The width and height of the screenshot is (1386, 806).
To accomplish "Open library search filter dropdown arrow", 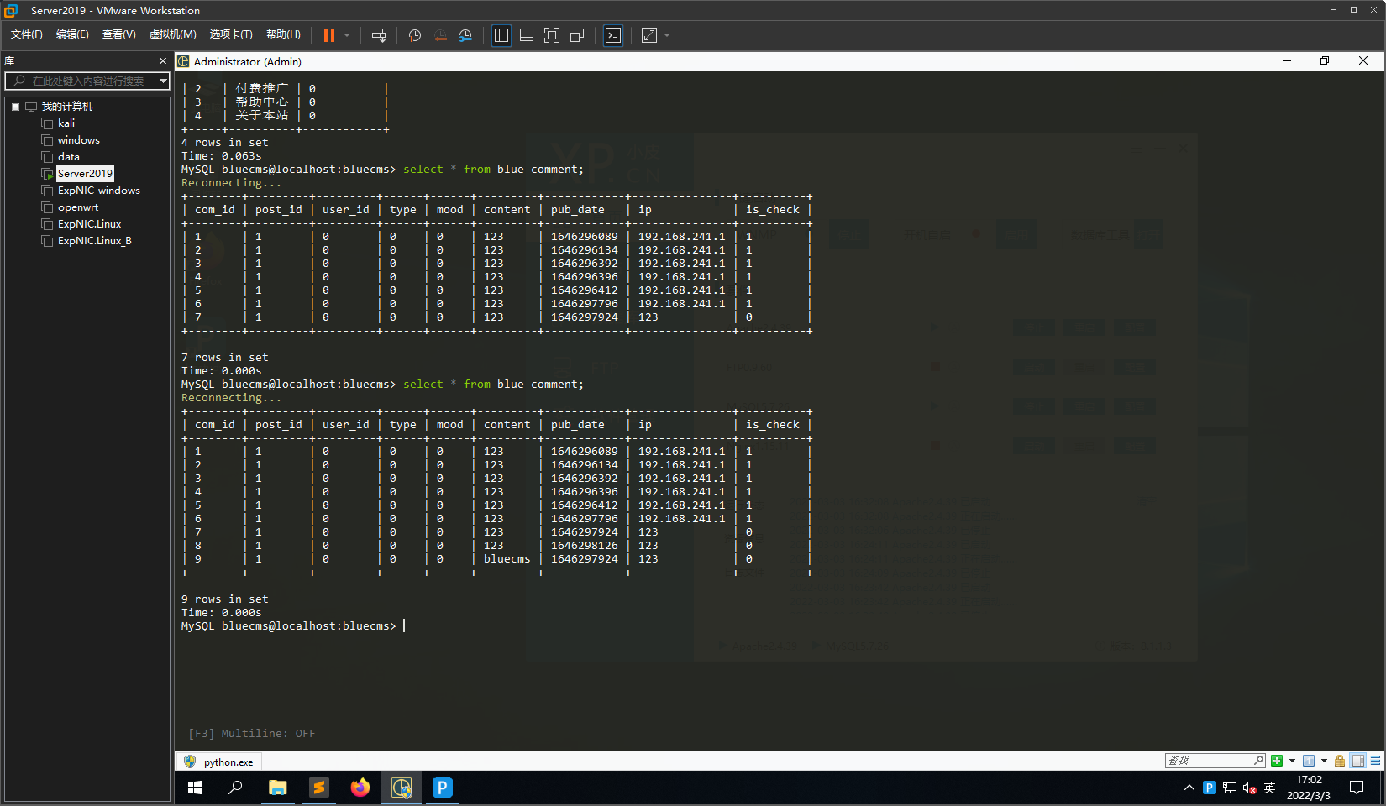I will 163,81.
